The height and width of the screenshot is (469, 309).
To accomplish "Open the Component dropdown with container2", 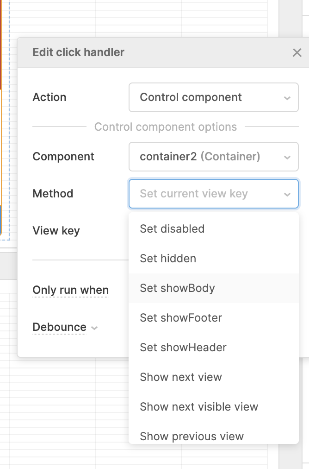I will point(213,157).
